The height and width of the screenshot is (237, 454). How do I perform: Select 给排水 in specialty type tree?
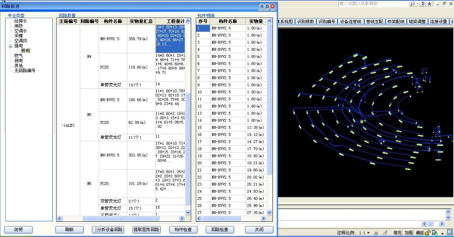(20, 21)
